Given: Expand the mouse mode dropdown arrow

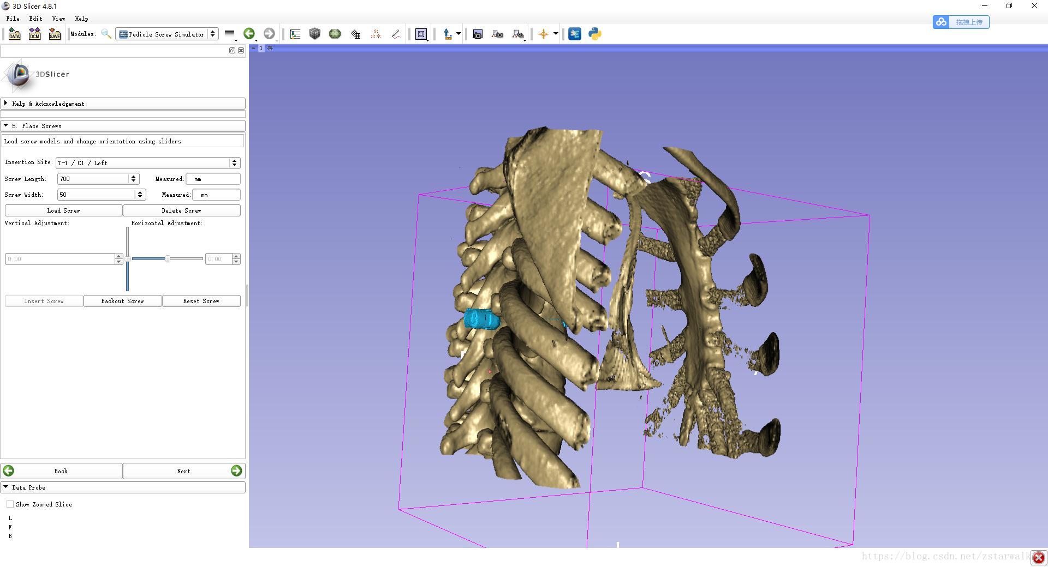Looking at the screenshot, I should (458, 34).
